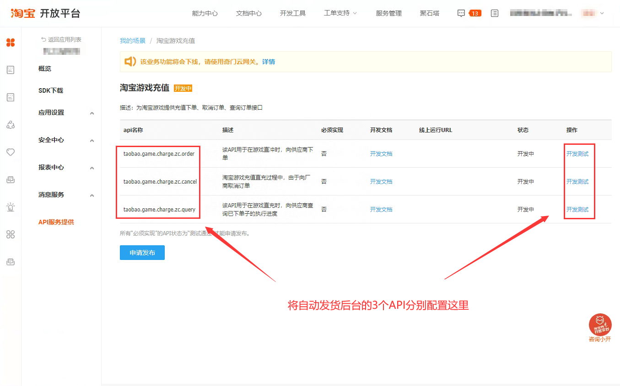Click the orange 13 notification badge
Image resolution: width=620 pixels, height=386 pixels.
click(474, 13)
